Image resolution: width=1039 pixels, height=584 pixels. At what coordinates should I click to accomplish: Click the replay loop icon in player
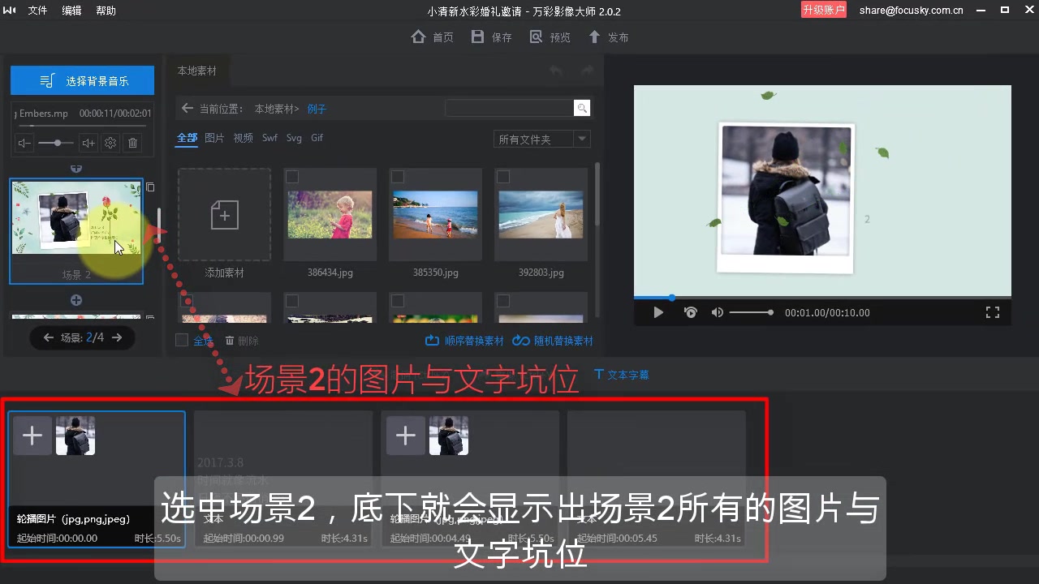[691, 312]
